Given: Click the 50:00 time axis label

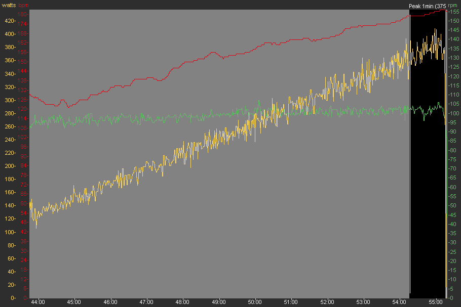Looking at the screenshot, I should click(x=255, y=302).
